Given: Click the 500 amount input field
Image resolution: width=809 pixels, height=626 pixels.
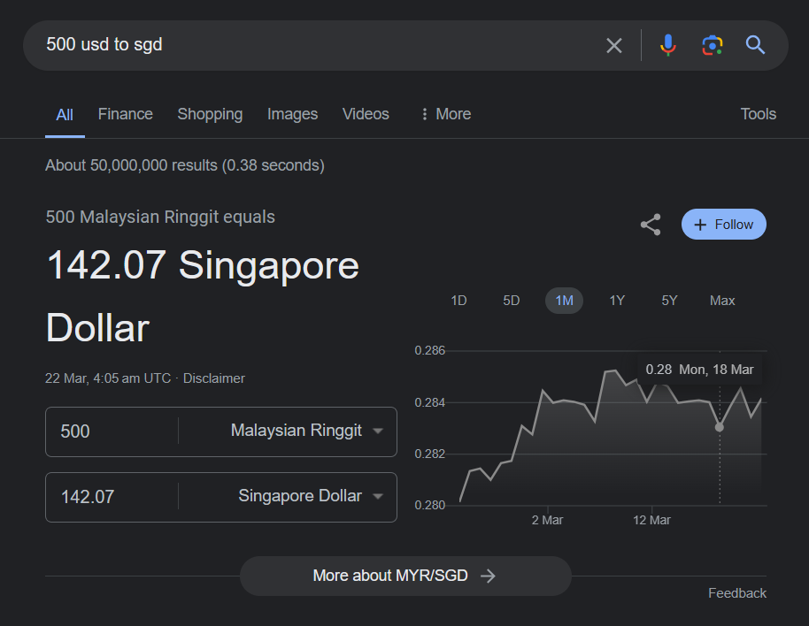Looking at the screenshot, I should click(112, 431).
